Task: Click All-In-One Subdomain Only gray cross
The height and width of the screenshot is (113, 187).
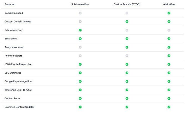Action: [x=169, y=30]
